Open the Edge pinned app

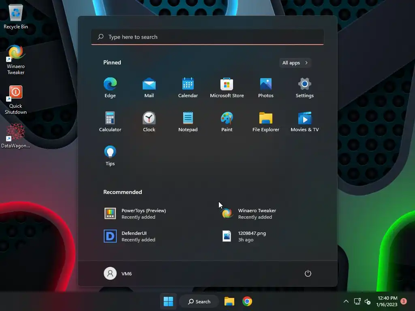coord(110,88)
